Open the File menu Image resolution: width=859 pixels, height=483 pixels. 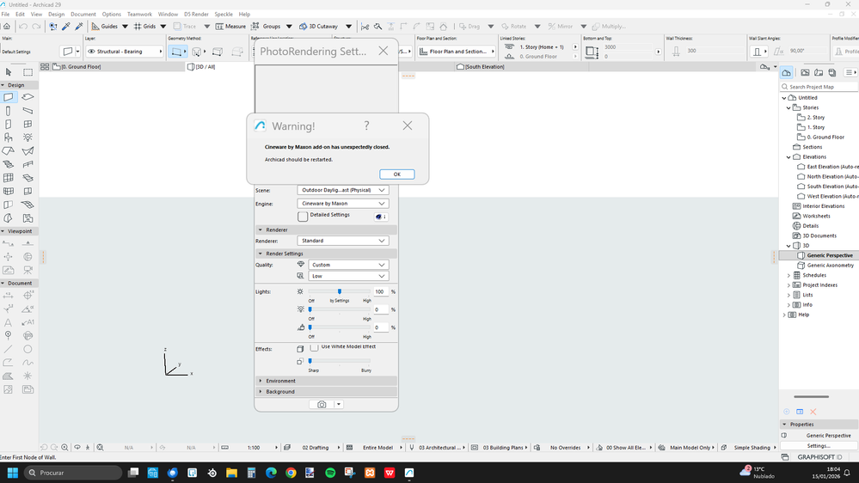coord(5,15)
